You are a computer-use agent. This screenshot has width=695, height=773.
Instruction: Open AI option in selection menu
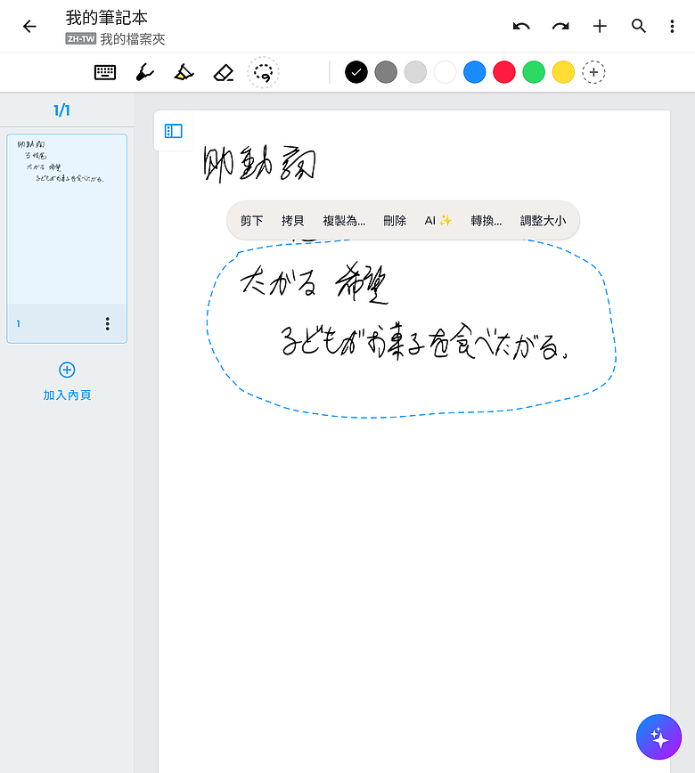click(x=438, y=220)
